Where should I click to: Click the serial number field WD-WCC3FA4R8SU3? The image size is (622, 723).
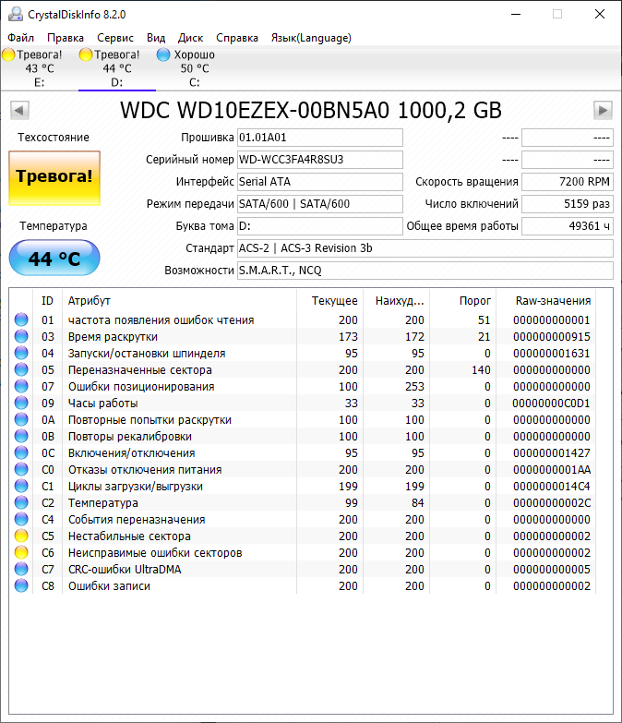point(320,160)
